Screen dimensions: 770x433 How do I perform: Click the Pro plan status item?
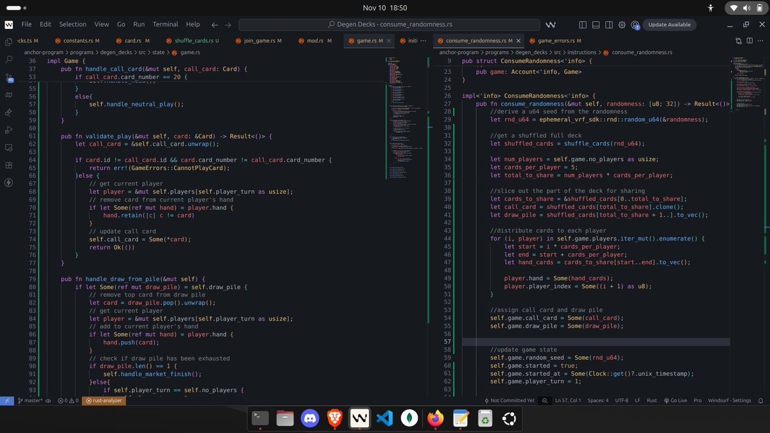pyautogui.click(x=697, y=400)
